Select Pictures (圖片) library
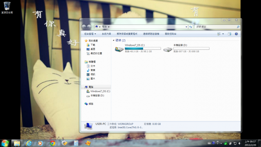The width and height of the screenshot is (261, 147). pos(91,79)
